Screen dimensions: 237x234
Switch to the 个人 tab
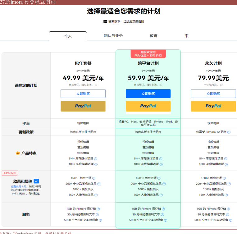68,36
